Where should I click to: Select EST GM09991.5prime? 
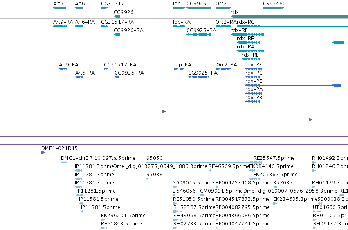[202, 195]
